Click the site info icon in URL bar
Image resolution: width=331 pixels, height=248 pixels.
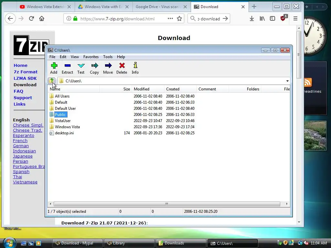point(69,18)
